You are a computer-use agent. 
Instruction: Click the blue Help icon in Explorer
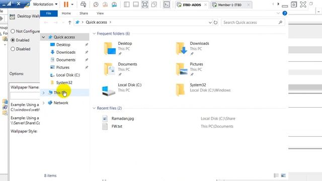(x=285, y=14)
